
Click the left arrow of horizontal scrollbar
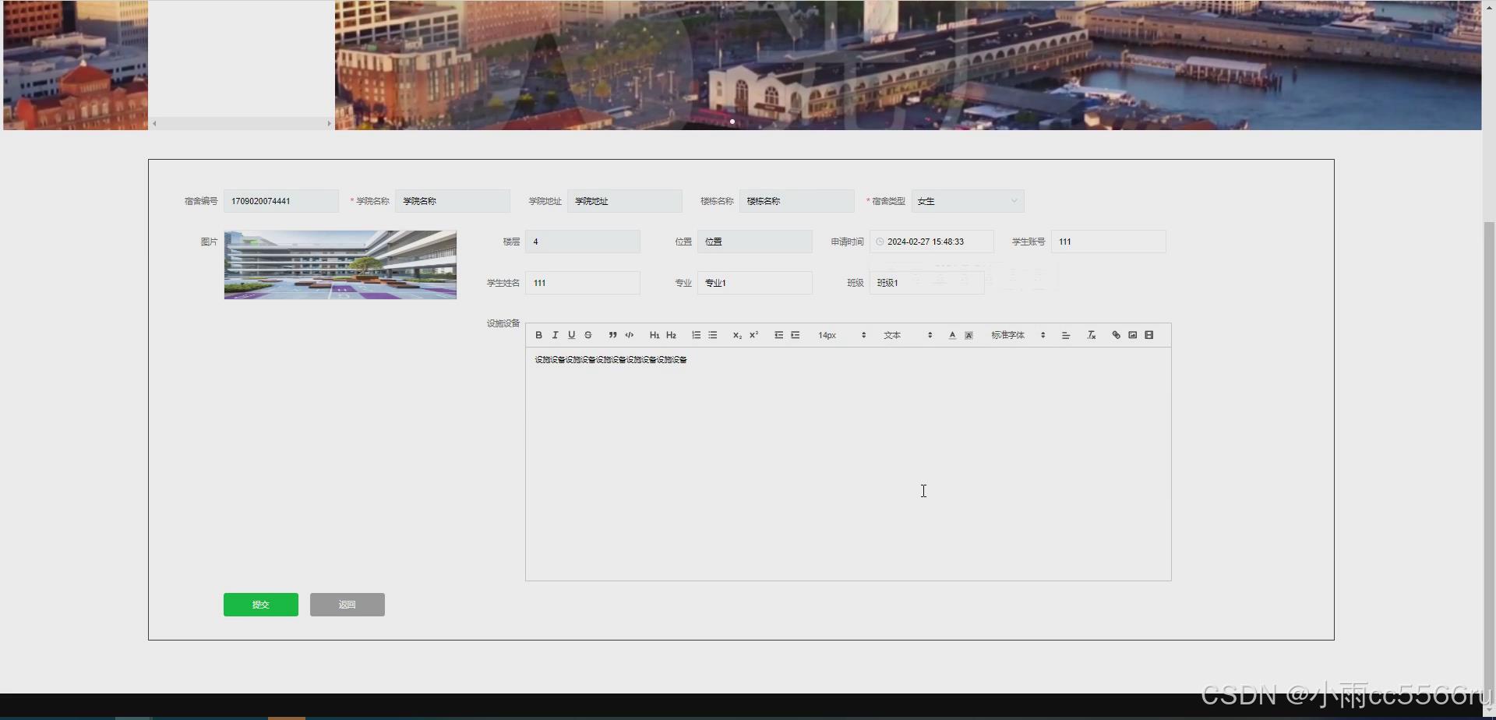[154, 123]
